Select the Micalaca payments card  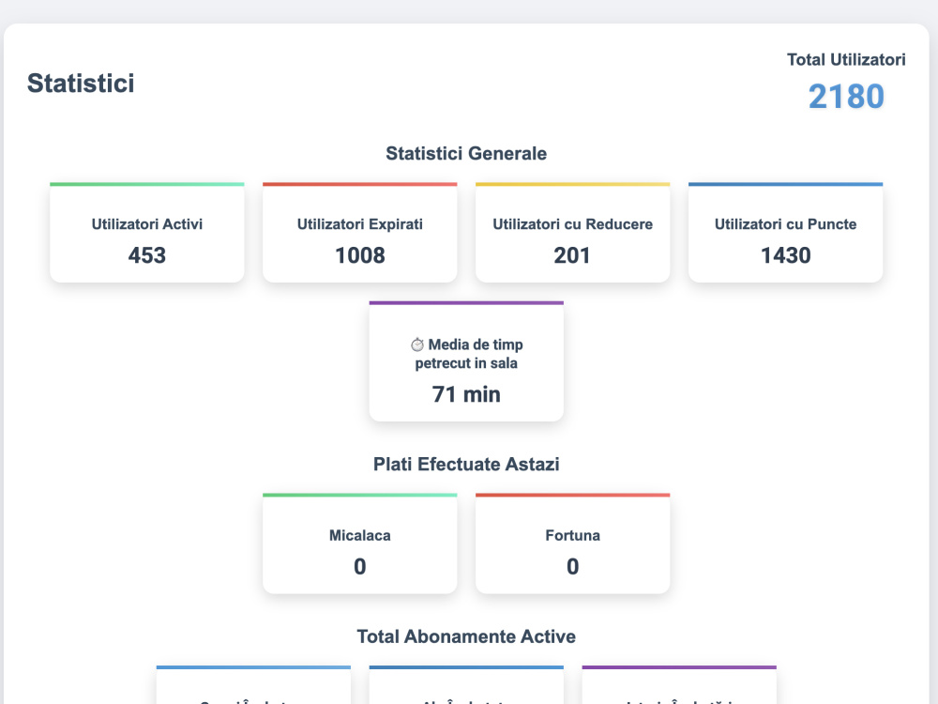click(x=360, y=543)
